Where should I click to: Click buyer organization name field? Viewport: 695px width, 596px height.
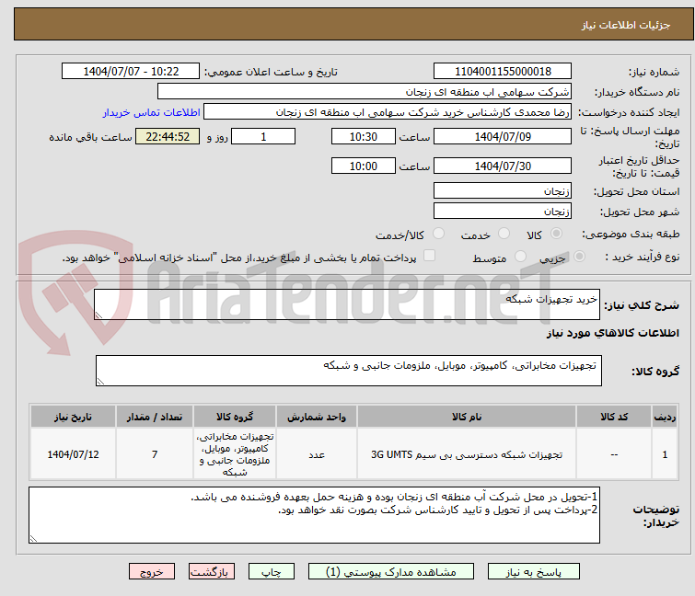[365, 92]
